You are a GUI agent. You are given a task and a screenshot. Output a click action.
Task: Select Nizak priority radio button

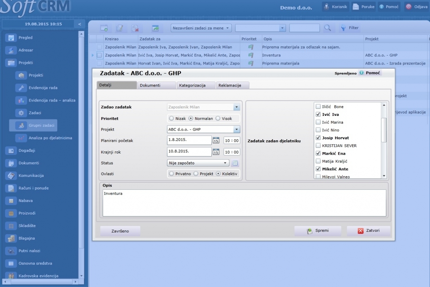tap(171, 118)
